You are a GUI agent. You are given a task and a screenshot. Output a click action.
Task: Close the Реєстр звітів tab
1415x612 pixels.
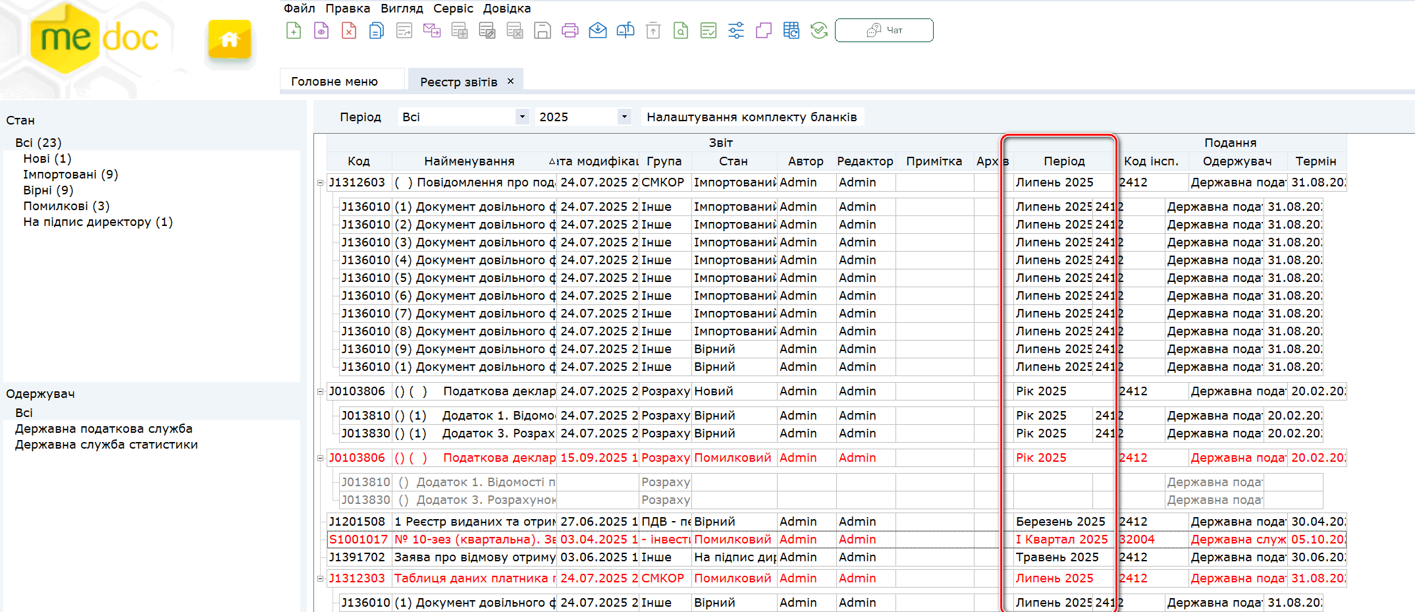pyautogui.click(x=510, y=81)
